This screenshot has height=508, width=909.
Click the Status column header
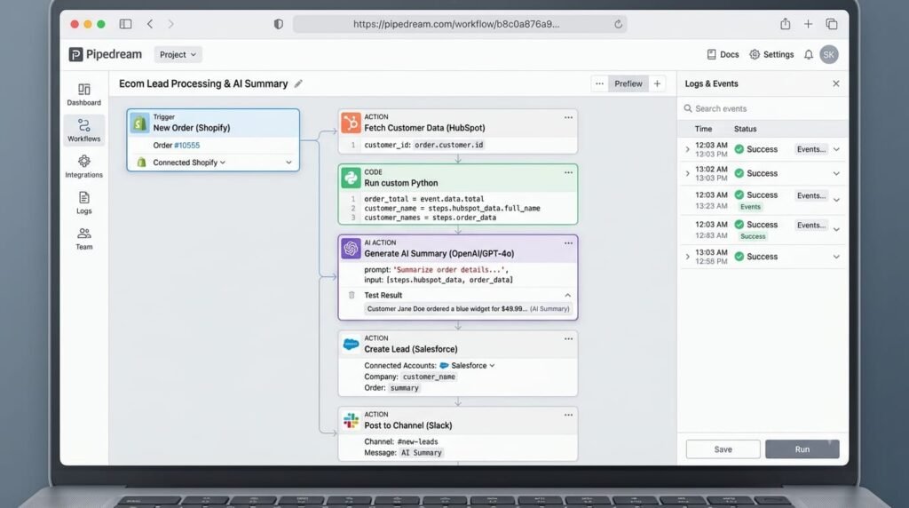(745, 129)
